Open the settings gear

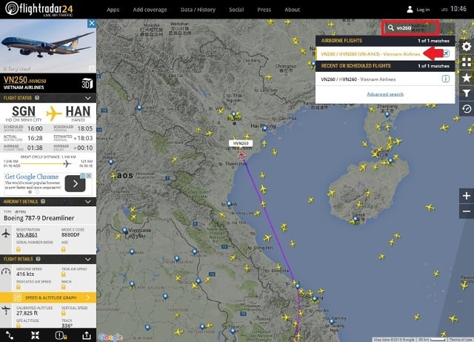click(x=467, y=46)
